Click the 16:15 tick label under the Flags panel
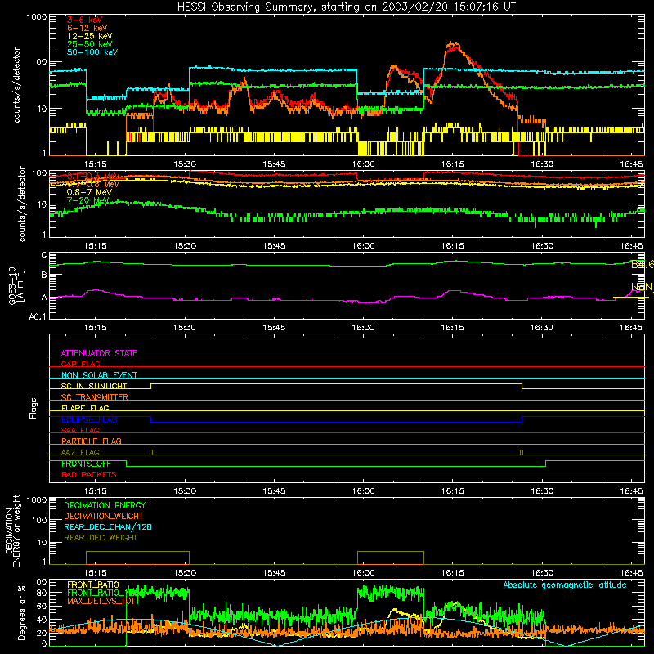Image resolution: width=654 pixels, height=654 pixels. point(453,491)
